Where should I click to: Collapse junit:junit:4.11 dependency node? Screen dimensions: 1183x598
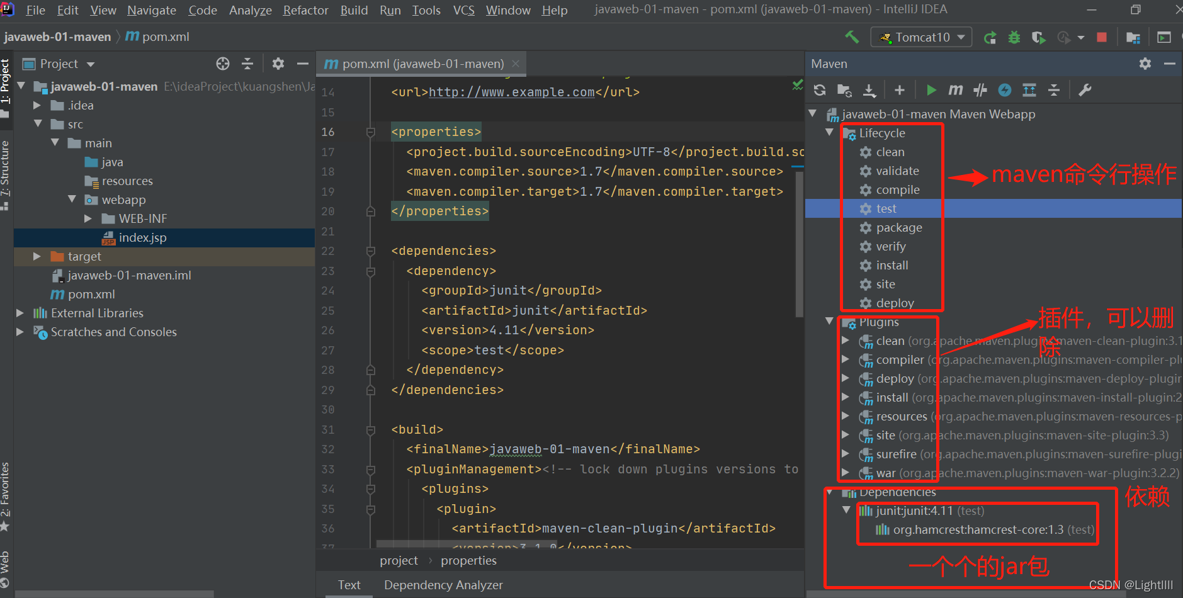click(x=846, y=511)
